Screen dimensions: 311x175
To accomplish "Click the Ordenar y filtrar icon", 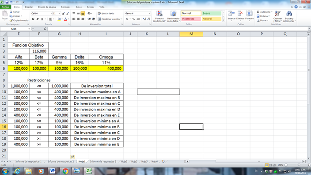I will click(277, 14).
